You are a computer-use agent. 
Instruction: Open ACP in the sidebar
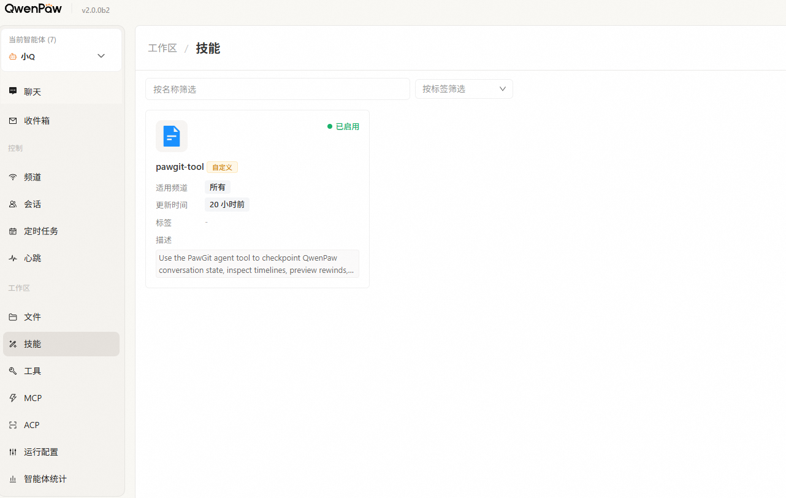pos(61,425)
